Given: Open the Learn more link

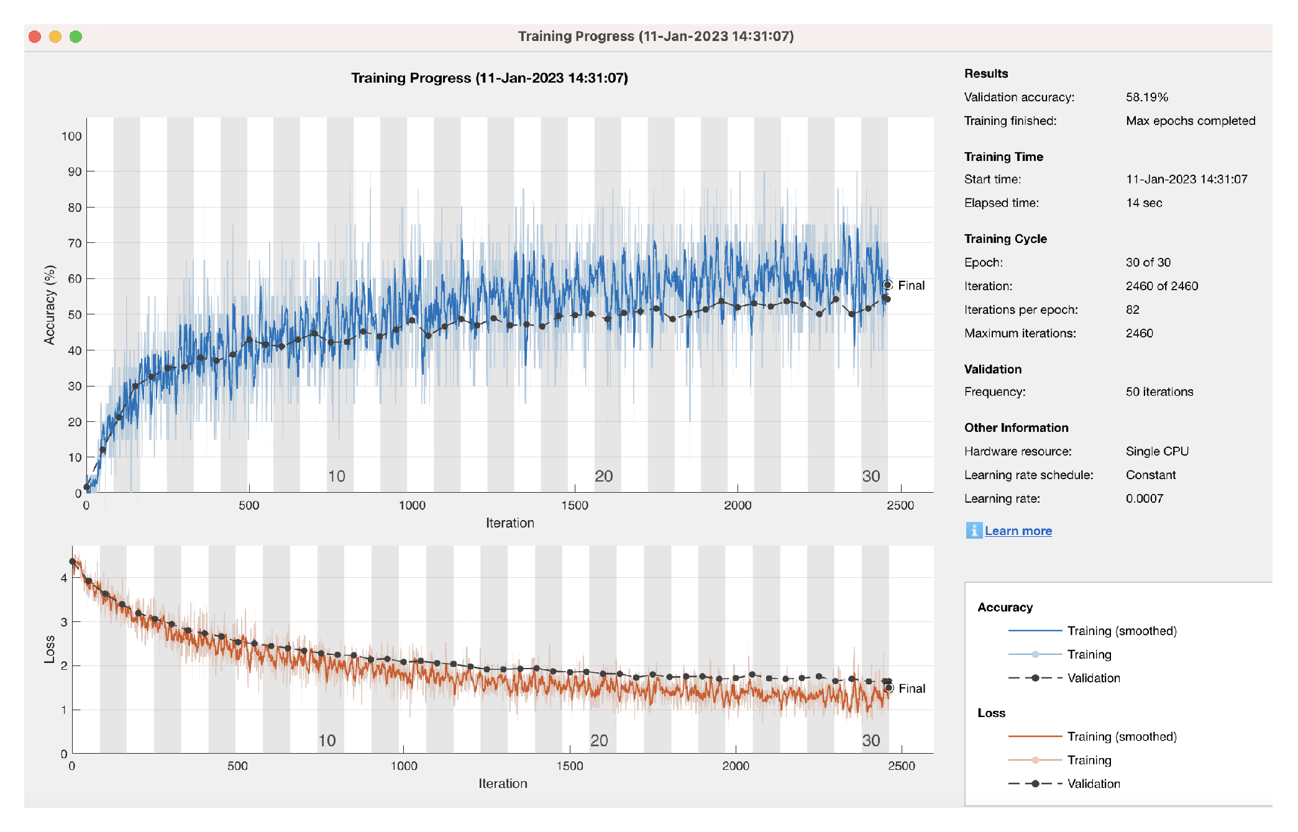Looking at the screenshot, I should (x=1018, y=531).
